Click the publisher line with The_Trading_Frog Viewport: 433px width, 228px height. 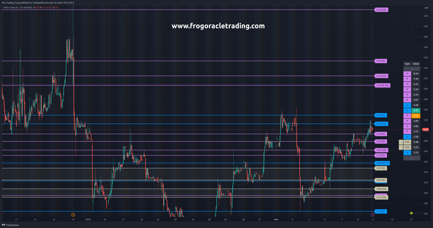tap(38, 3)
